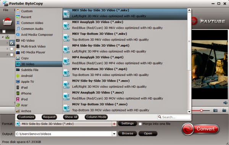Click the disc icon in file tree
Image resolution: width=229 pixels, height=145 pixels.
pyautogui.click(x=7, y=37)
